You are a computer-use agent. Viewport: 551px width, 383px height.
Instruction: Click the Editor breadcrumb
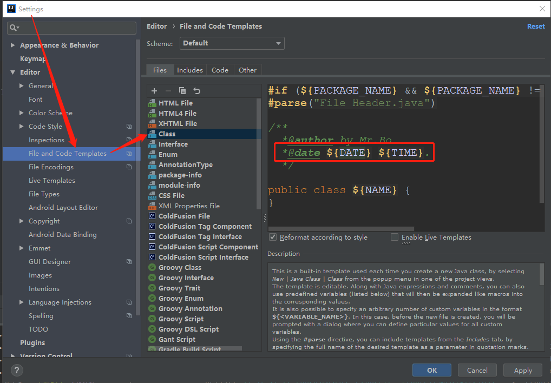pyautogui.click(x=157, y=27)
